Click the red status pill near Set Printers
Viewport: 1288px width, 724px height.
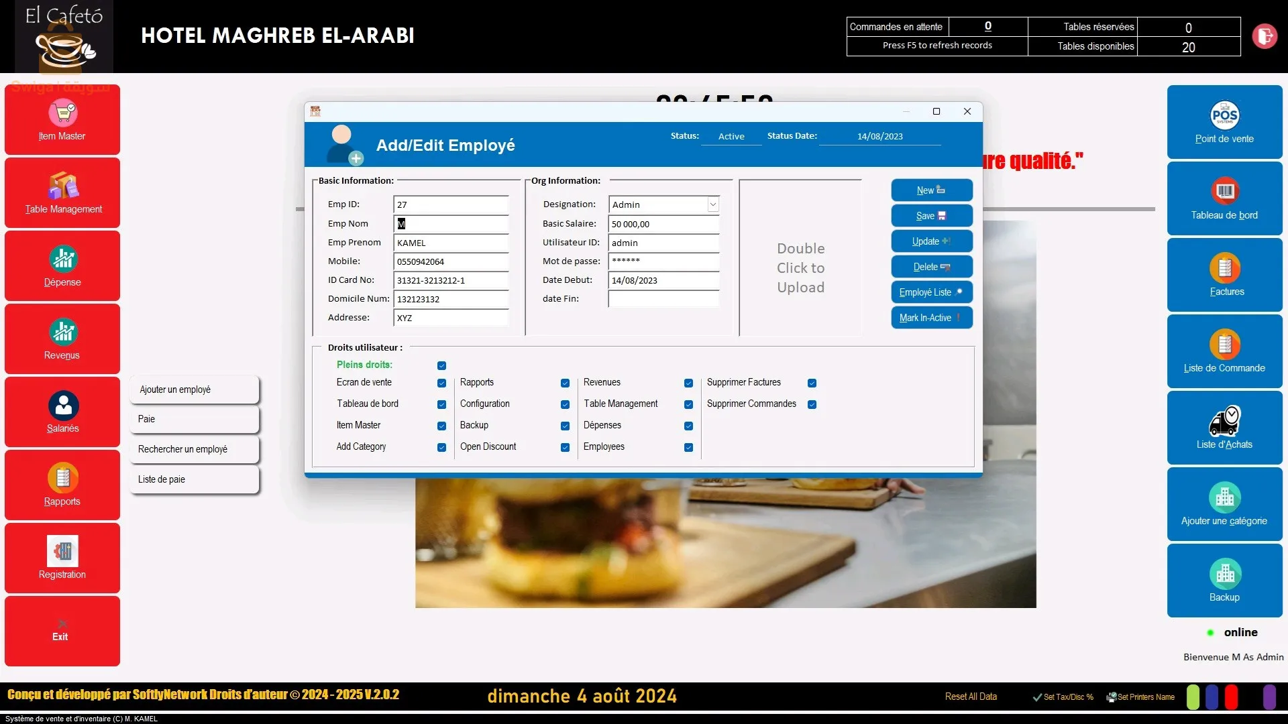tap(1231, 697)
